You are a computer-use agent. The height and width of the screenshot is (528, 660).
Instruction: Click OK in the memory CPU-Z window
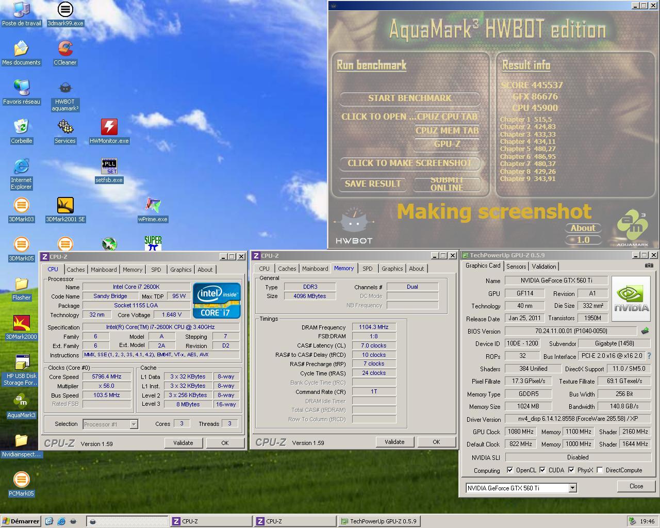(x=436, y=442)
